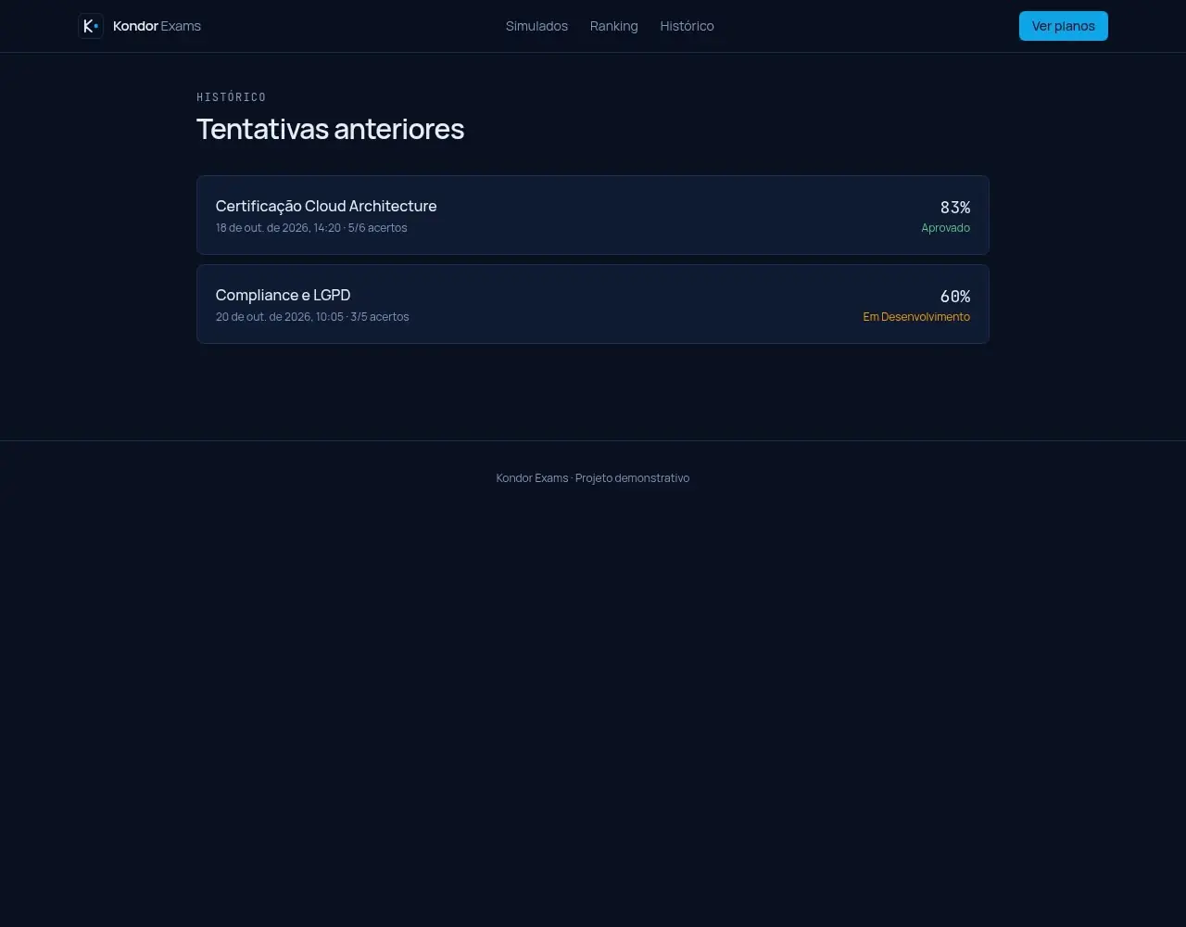Go to the Simulados page
This screenshot has height=927, width=1186.
pos(536,26)
